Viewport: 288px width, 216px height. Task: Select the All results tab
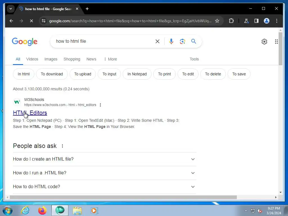(x=18, y=59)
